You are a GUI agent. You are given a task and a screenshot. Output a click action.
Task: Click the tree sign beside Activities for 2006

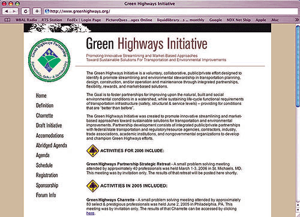click(92, 150)
